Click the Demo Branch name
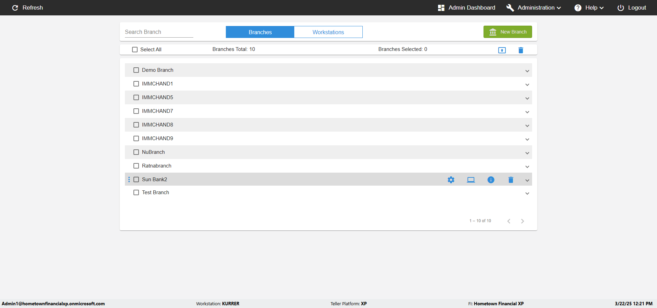The image size is (657, 308). pos(158,70)
